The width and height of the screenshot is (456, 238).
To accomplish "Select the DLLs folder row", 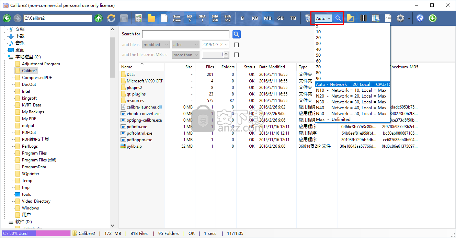I will click(131, 75).
